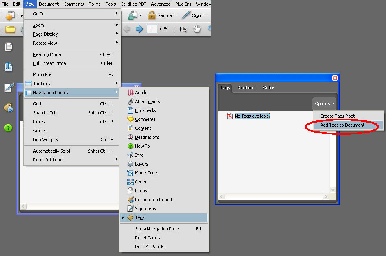Open the File menu

pos(5,4)
